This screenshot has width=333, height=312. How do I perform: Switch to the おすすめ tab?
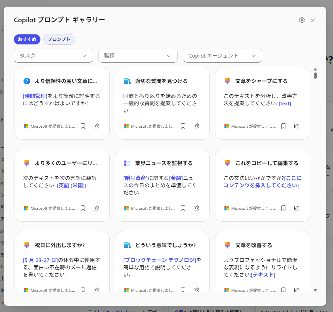tap(27, 39)
